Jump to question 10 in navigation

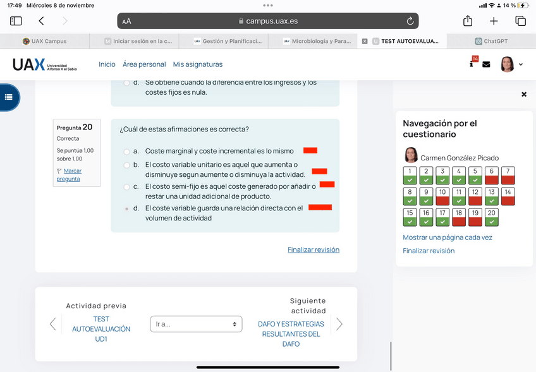tap(442, 196)
